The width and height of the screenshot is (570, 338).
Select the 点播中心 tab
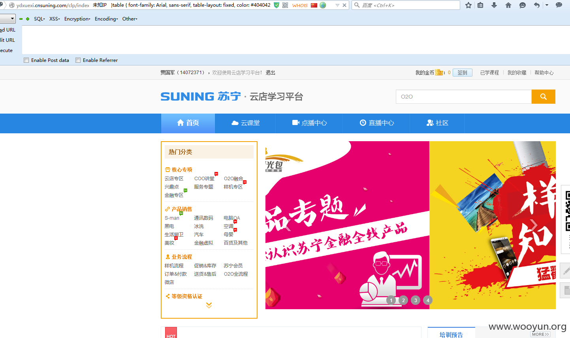click(310, 123)
